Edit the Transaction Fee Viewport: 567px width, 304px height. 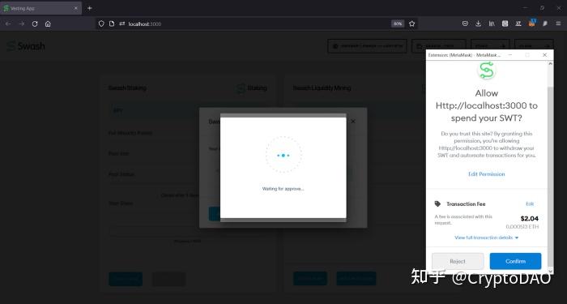(530, 203)
